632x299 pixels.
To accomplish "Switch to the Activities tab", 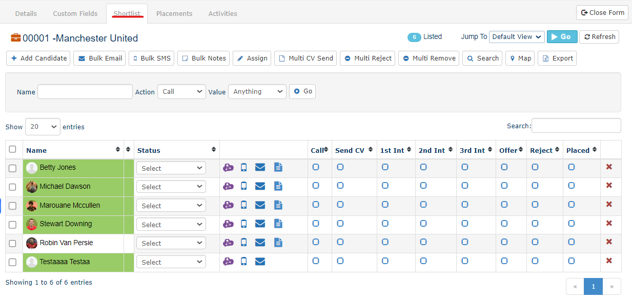I will pyautogui.click(x=223, y=13).
